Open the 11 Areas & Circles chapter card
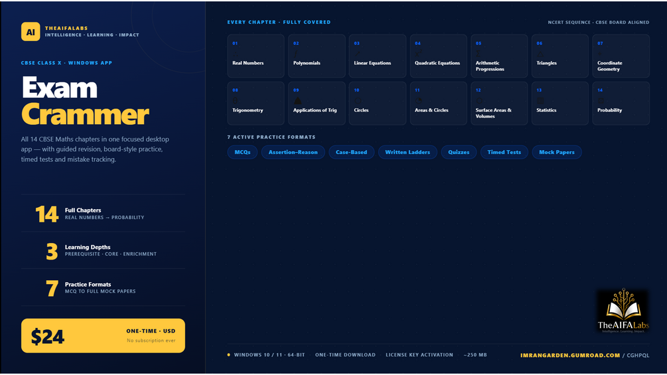 [x=438, y=104]
